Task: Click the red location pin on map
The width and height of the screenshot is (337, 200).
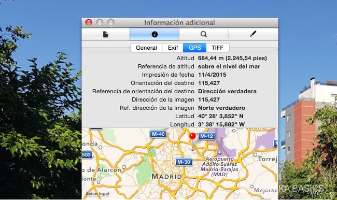Action: tap(192, 136)
